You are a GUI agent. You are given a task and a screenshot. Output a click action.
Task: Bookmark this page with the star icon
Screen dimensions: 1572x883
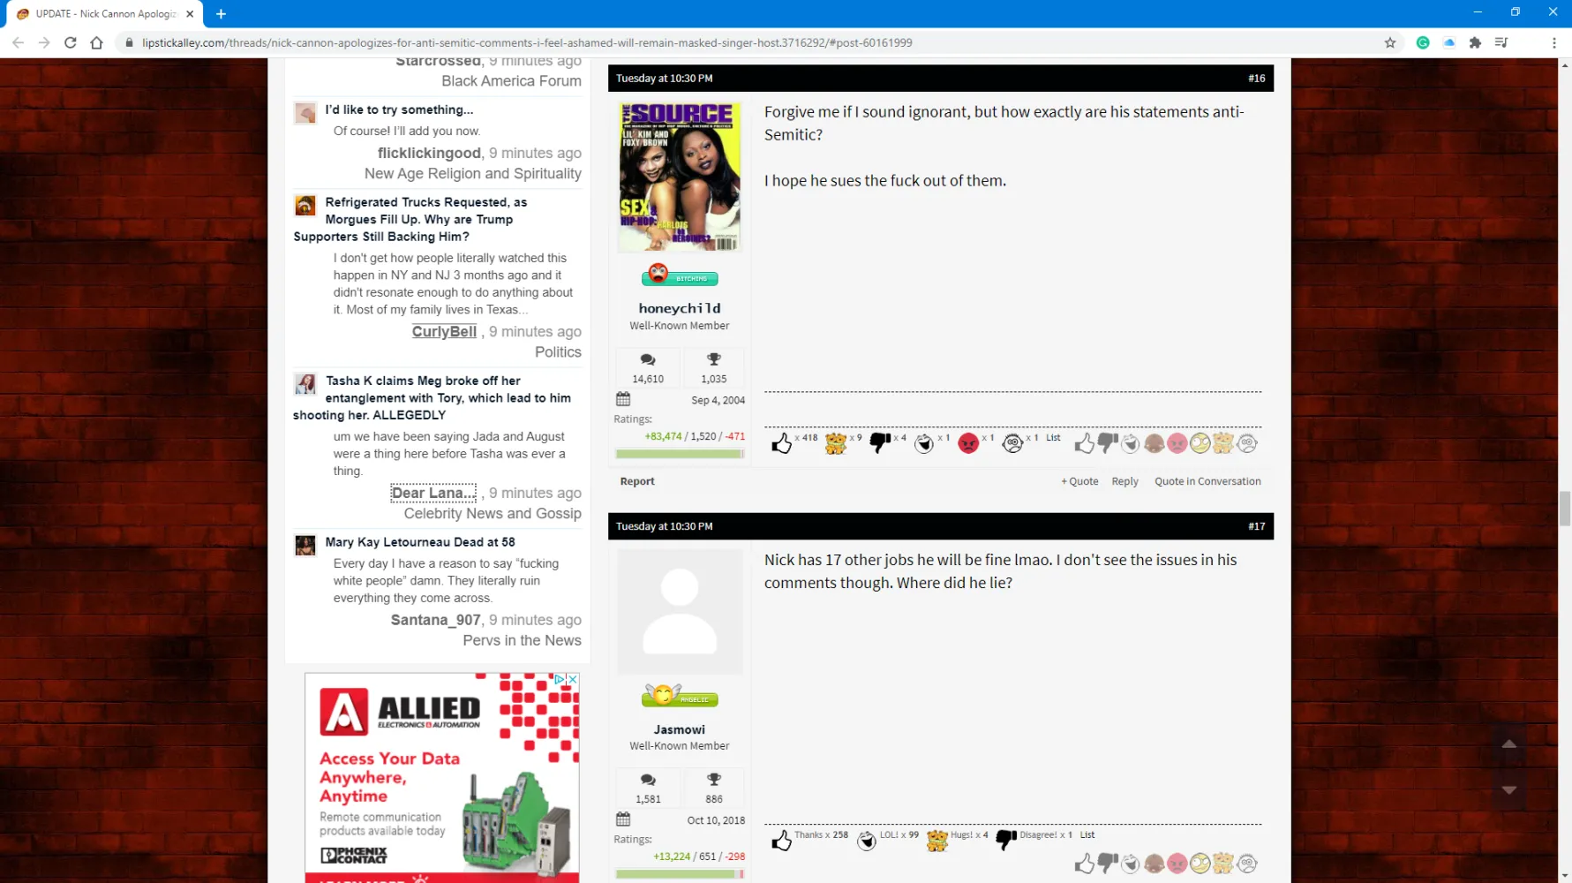(1390, 42)
